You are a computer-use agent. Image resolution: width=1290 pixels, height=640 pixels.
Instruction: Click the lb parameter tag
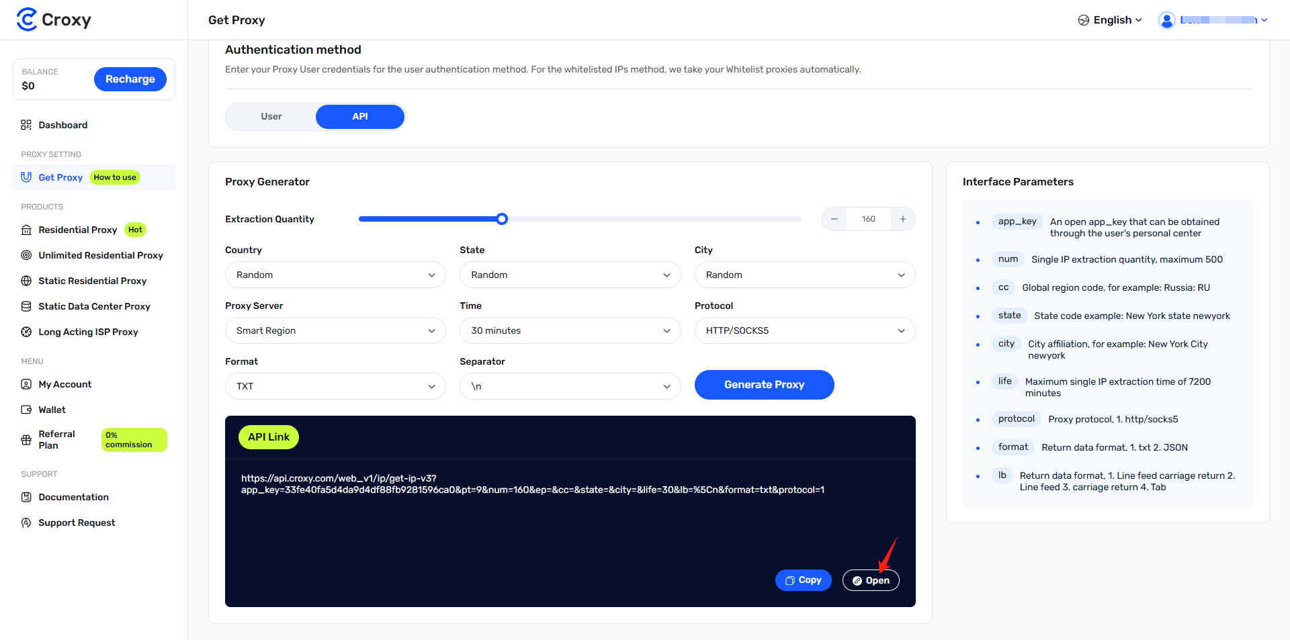tap(1002, 475)
